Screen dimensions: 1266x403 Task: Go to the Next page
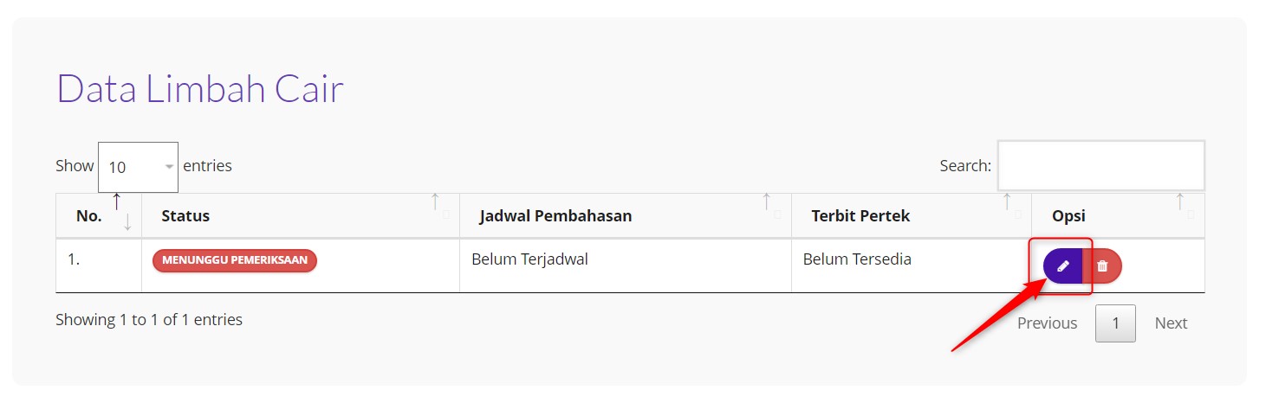pyautogui.click(x=1171, y=323)
